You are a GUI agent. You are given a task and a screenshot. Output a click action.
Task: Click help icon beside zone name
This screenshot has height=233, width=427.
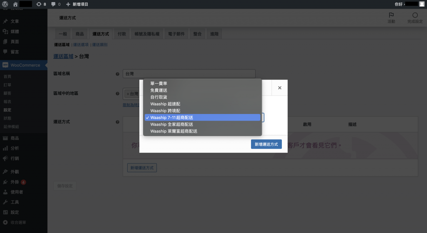(117, 74)
